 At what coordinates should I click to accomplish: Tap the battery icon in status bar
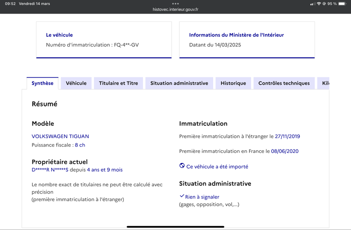(343, 4)
